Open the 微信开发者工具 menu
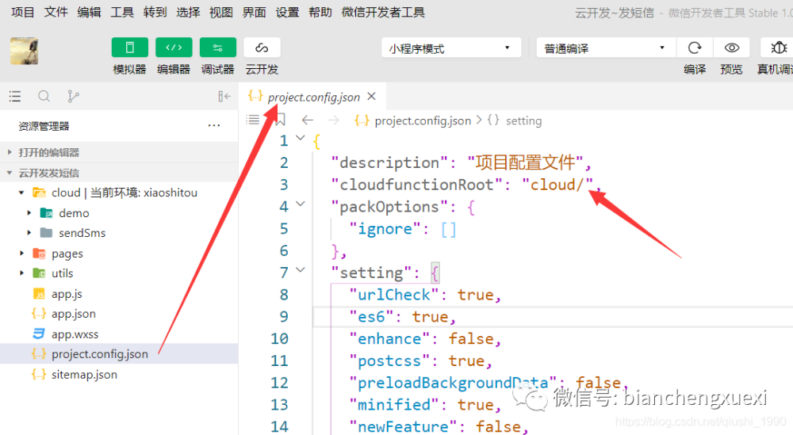Image resolution: width=793 pixels, height=435 pixels. point(383,12)
